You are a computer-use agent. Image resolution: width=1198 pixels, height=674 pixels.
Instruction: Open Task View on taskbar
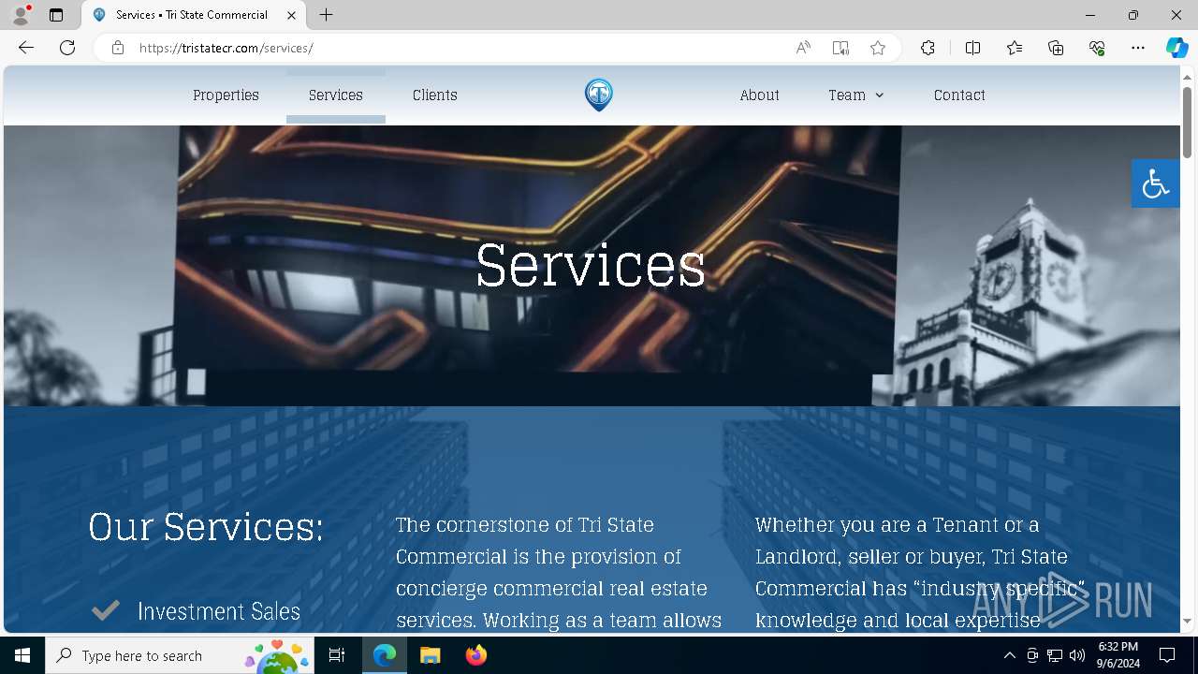(x=337, y=655)
